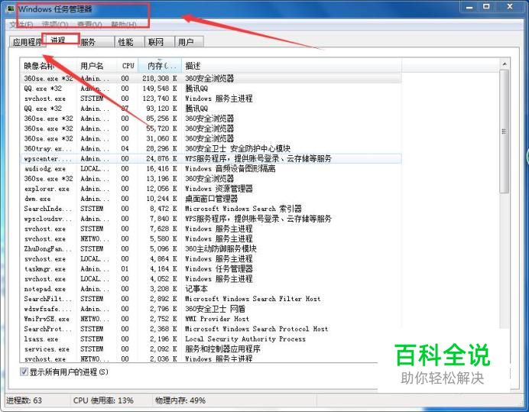This screenshot has width=529, height=412.
Task: Maximize the Task Manager window
Action: click(486, 7)
